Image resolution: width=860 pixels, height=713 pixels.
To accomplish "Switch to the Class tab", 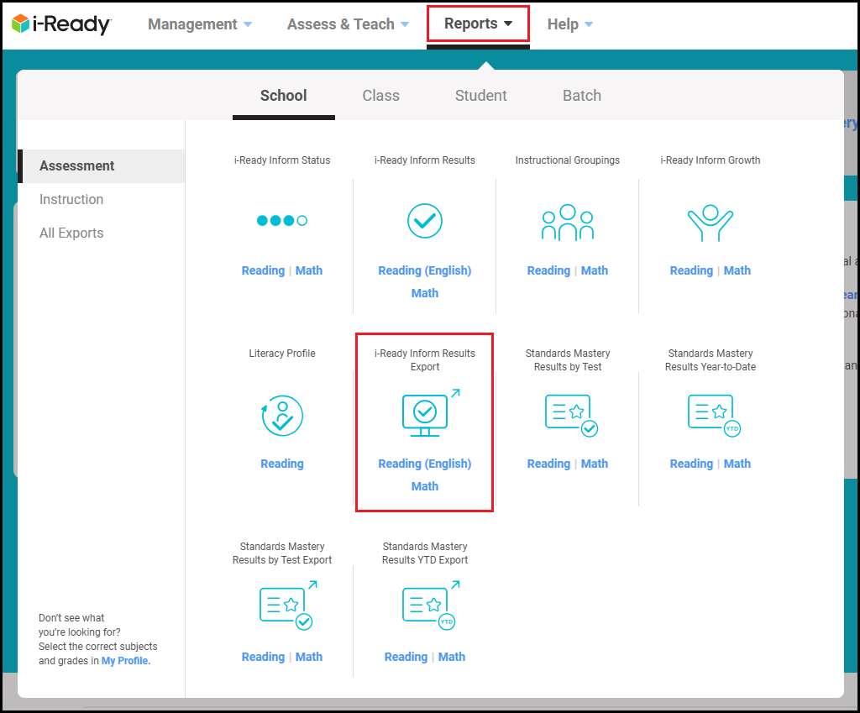I will 380,96.
